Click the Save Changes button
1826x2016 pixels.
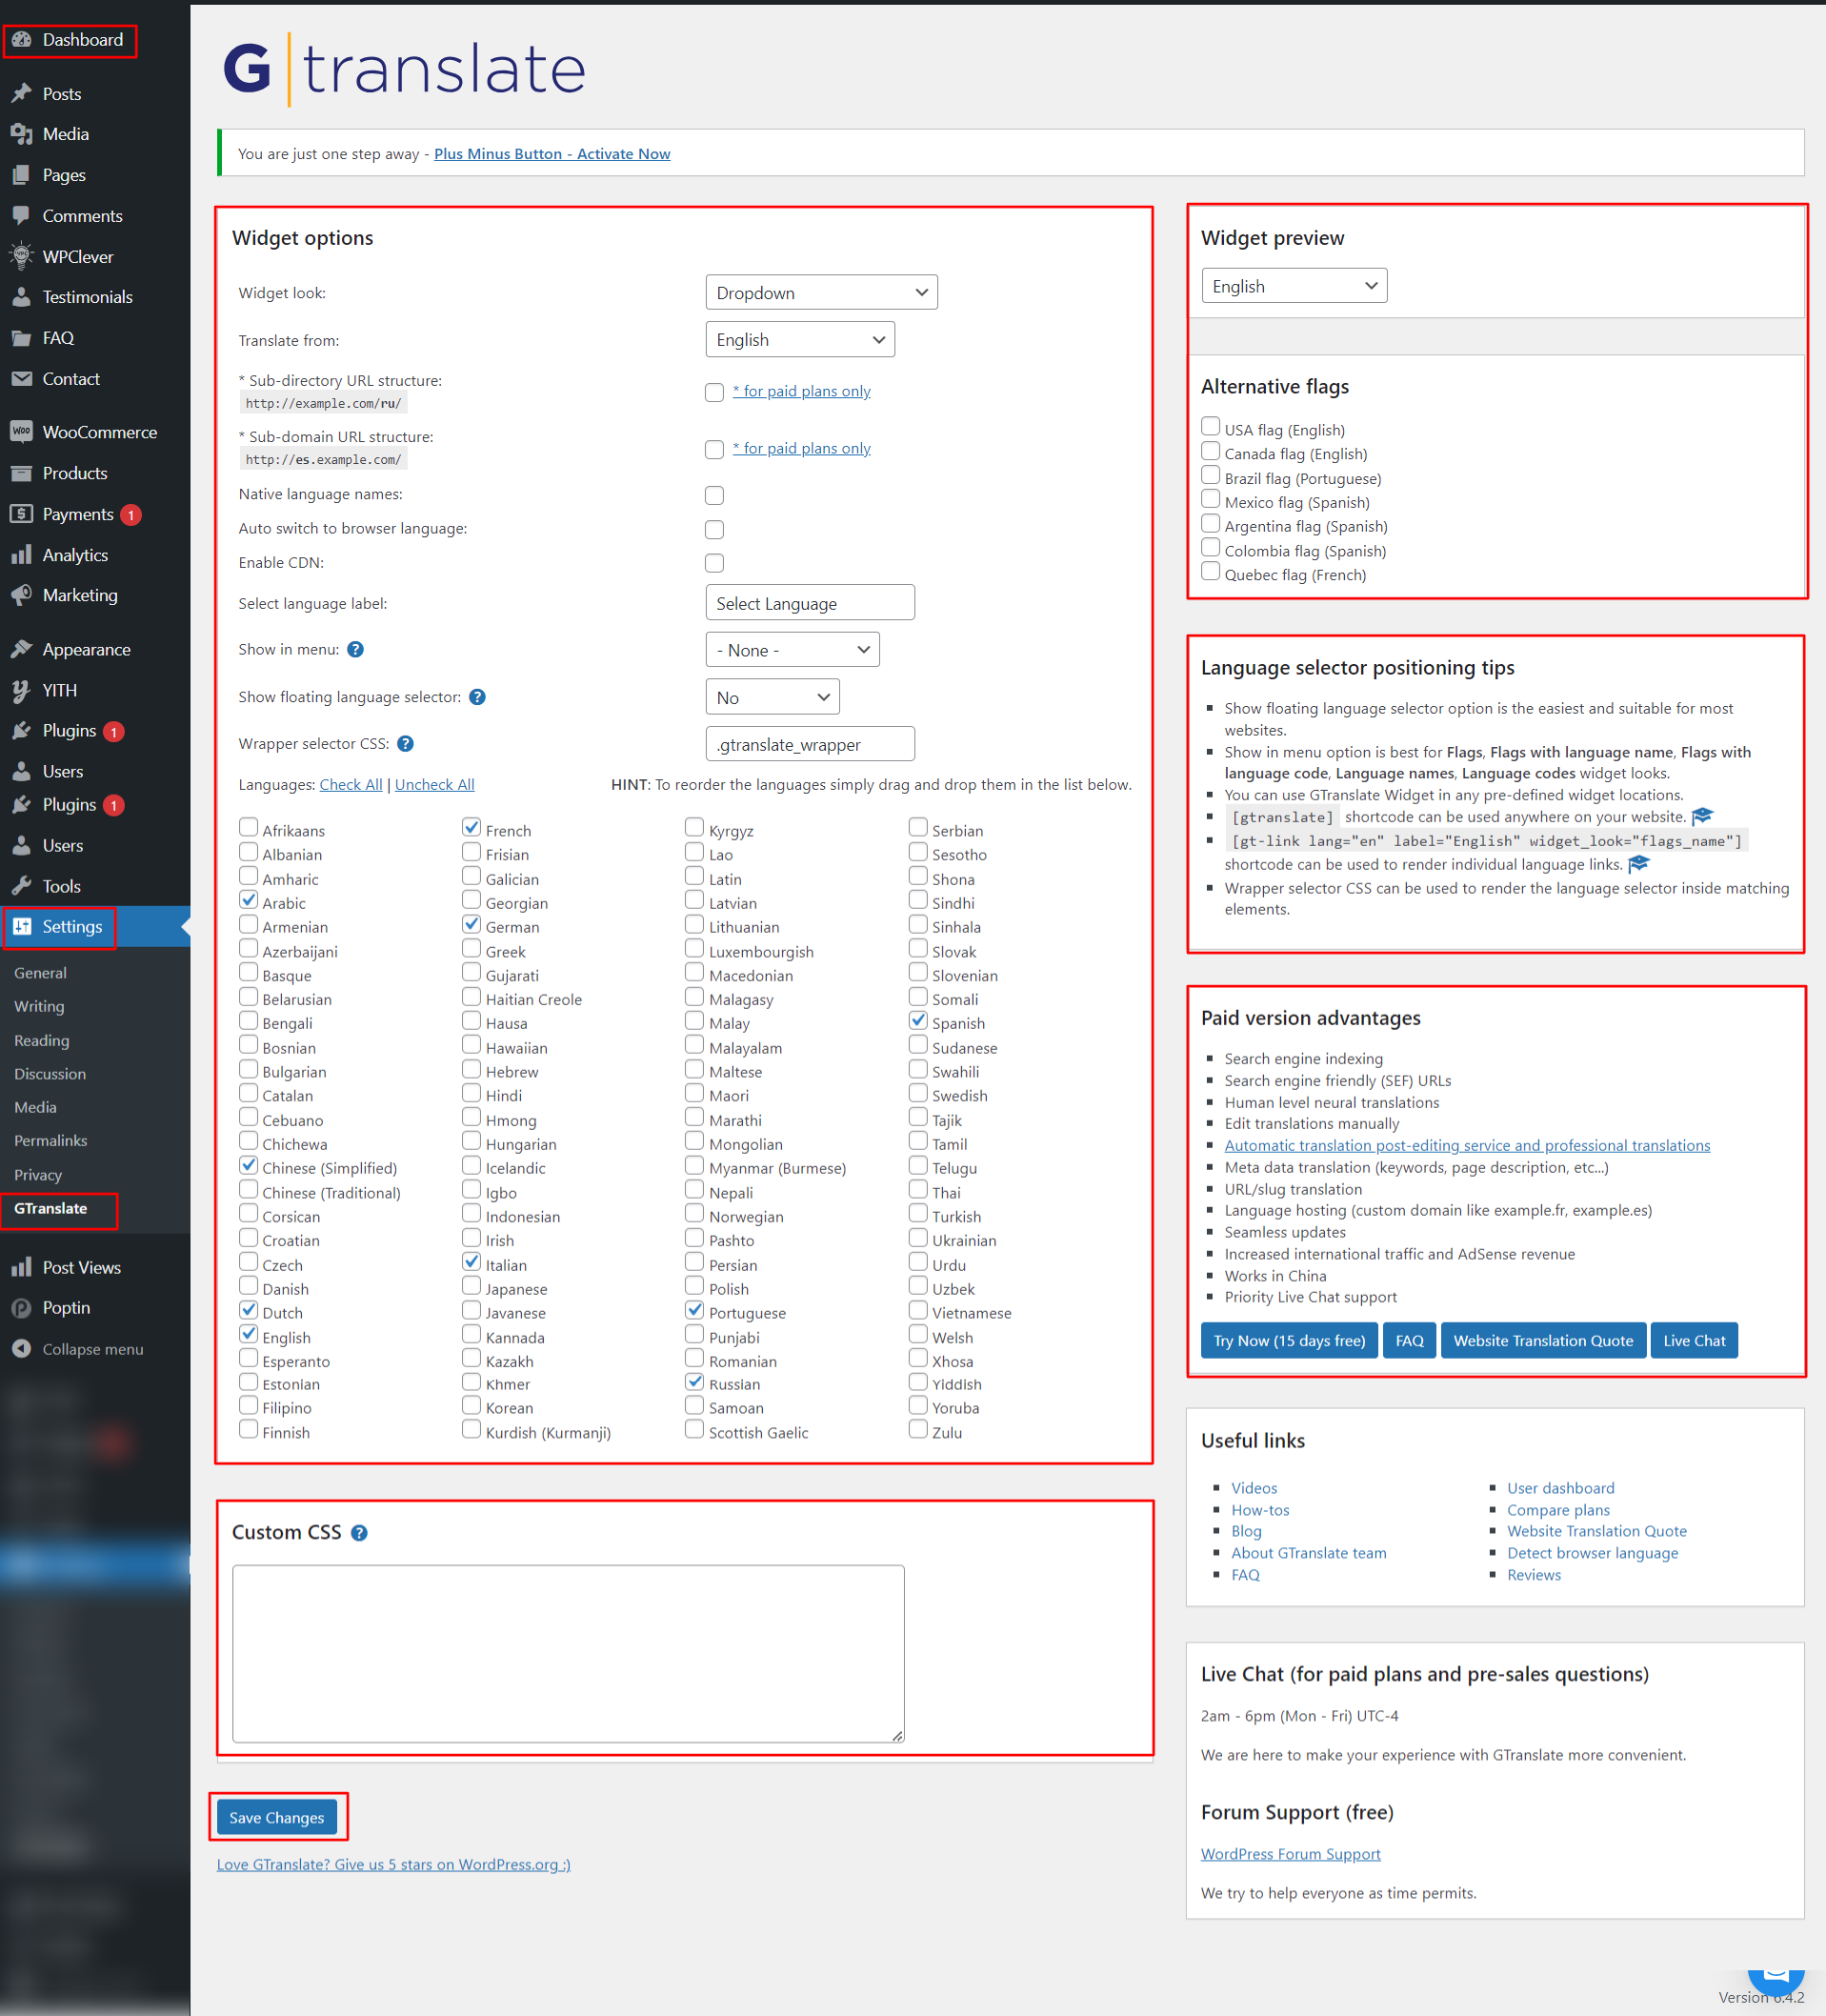(277, 1817)
